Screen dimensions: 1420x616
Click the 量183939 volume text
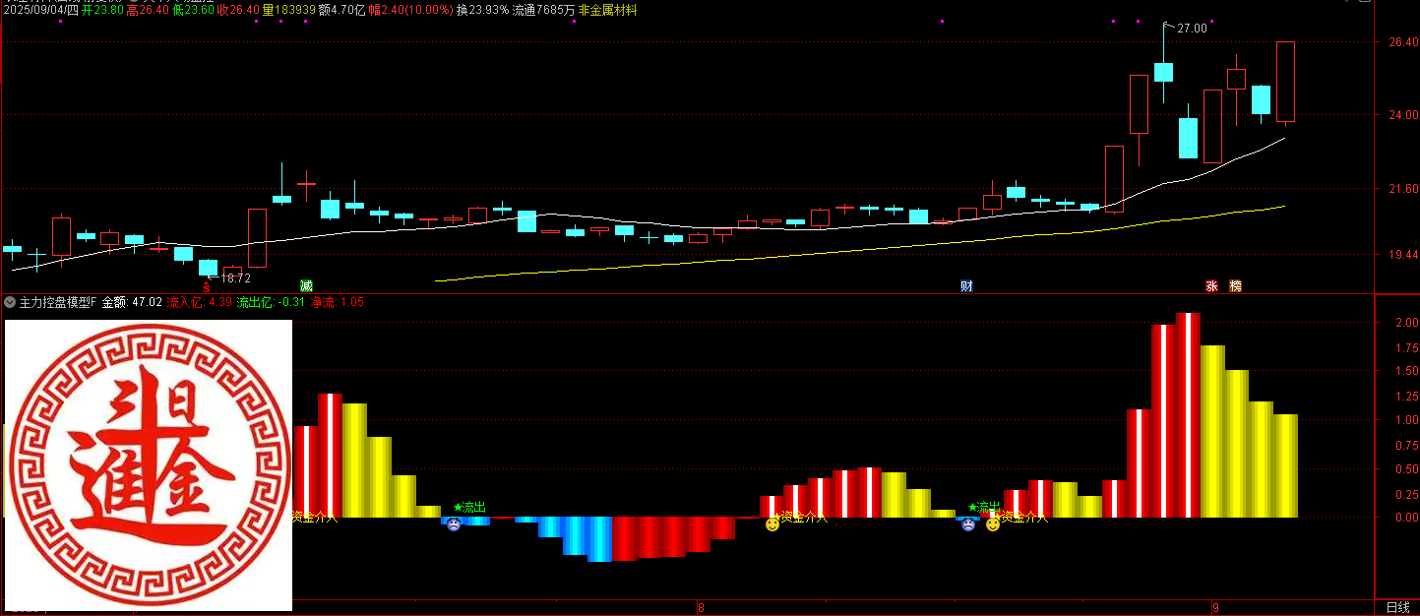pos(289,10)
